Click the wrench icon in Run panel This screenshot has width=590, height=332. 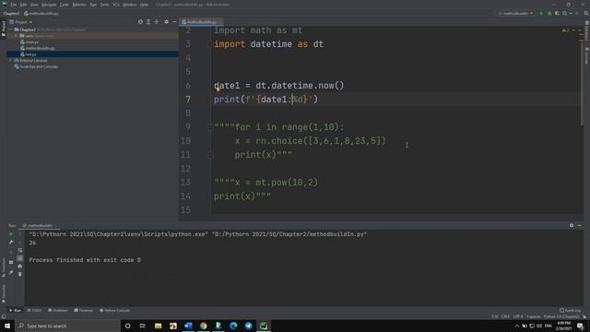click(11, 243)
